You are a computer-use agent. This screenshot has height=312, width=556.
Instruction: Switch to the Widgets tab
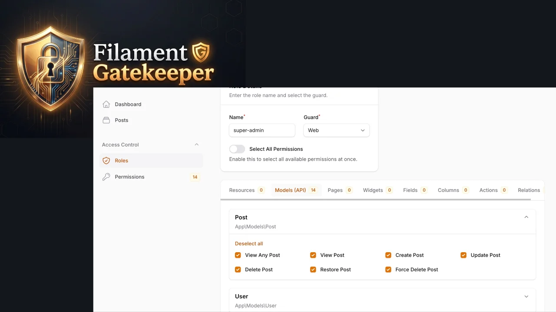pos(378,190)
